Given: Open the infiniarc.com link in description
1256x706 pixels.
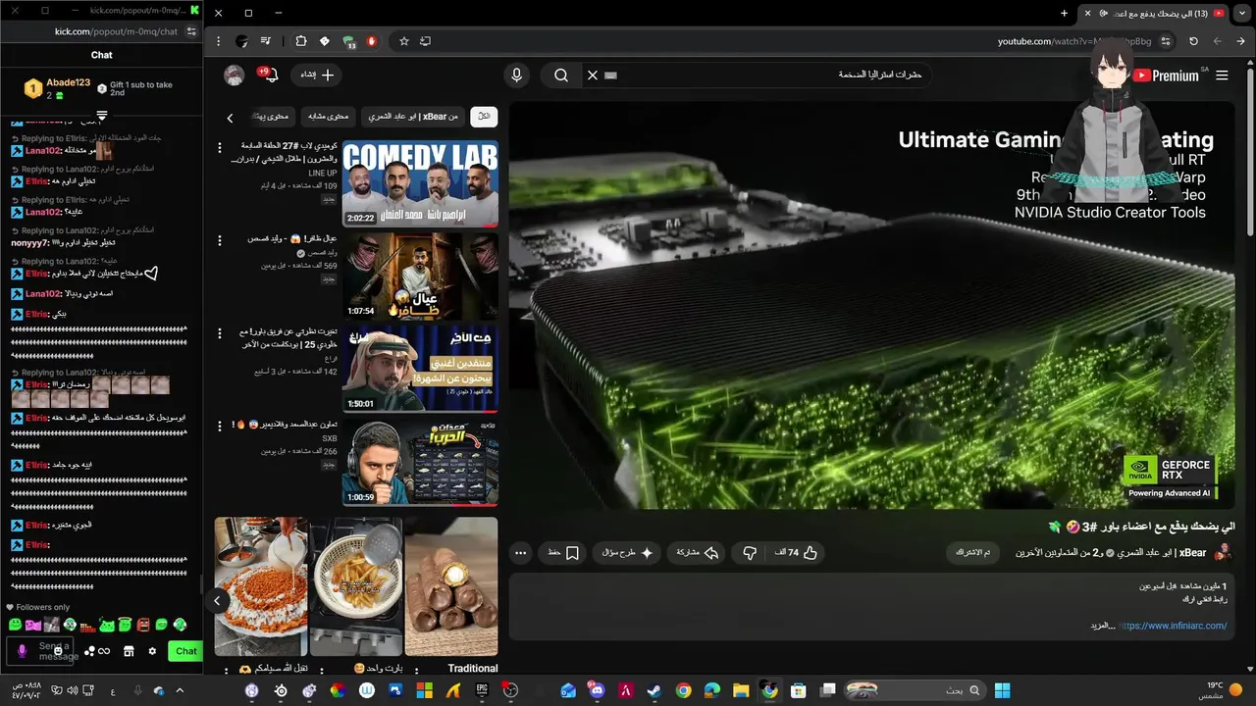Looking at the screenshot, I should (1173, 626).
